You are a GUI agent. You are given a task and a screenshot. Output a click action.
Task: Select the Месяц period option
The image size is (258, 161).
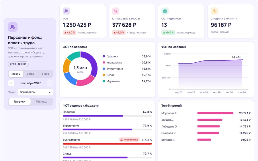coord(16,74)
